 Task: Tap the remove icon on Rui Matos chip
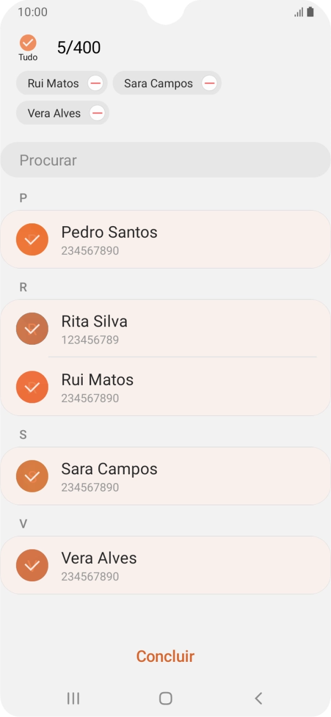point(95,83)
